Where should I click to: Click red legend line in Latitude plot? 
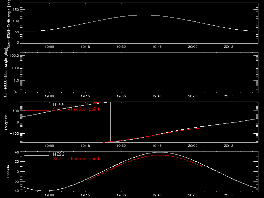point(37,160)
